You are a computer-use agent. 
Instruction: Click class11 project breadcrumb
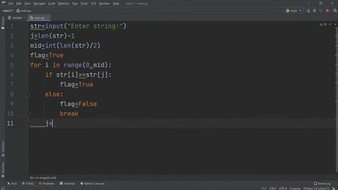(7, 11)
